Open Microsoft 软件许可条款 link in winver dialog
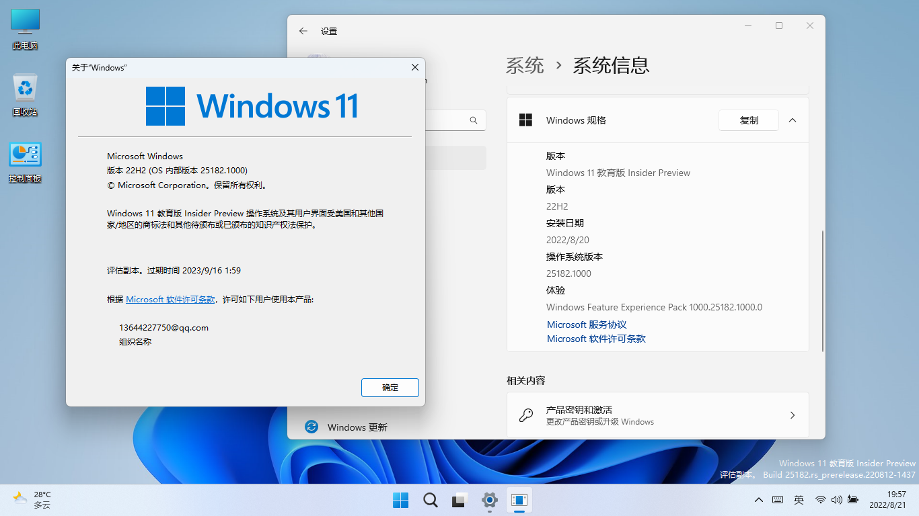This screenshot has height=516, width=919. pos(171,300)
